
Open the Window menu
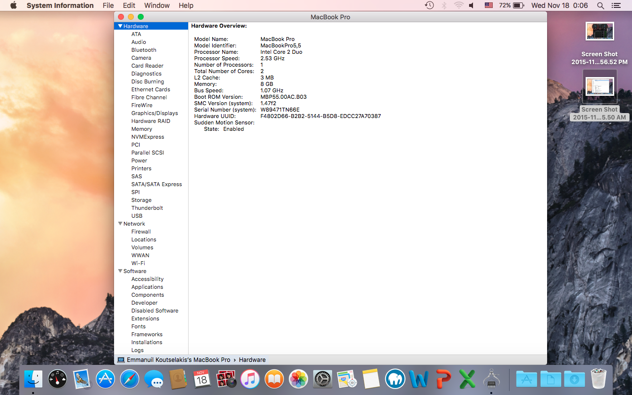[157, 5]
